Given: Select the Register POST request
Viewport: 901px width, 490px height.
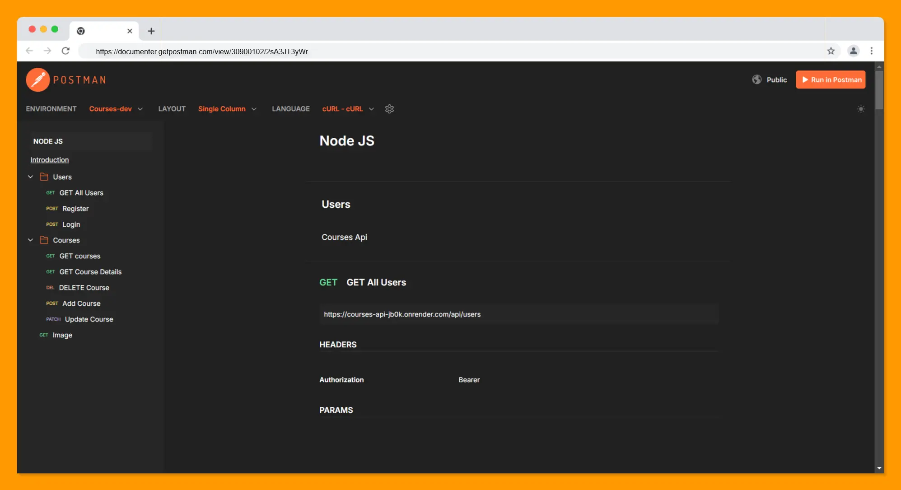Looking at the screenshot, I should point(75,209).
